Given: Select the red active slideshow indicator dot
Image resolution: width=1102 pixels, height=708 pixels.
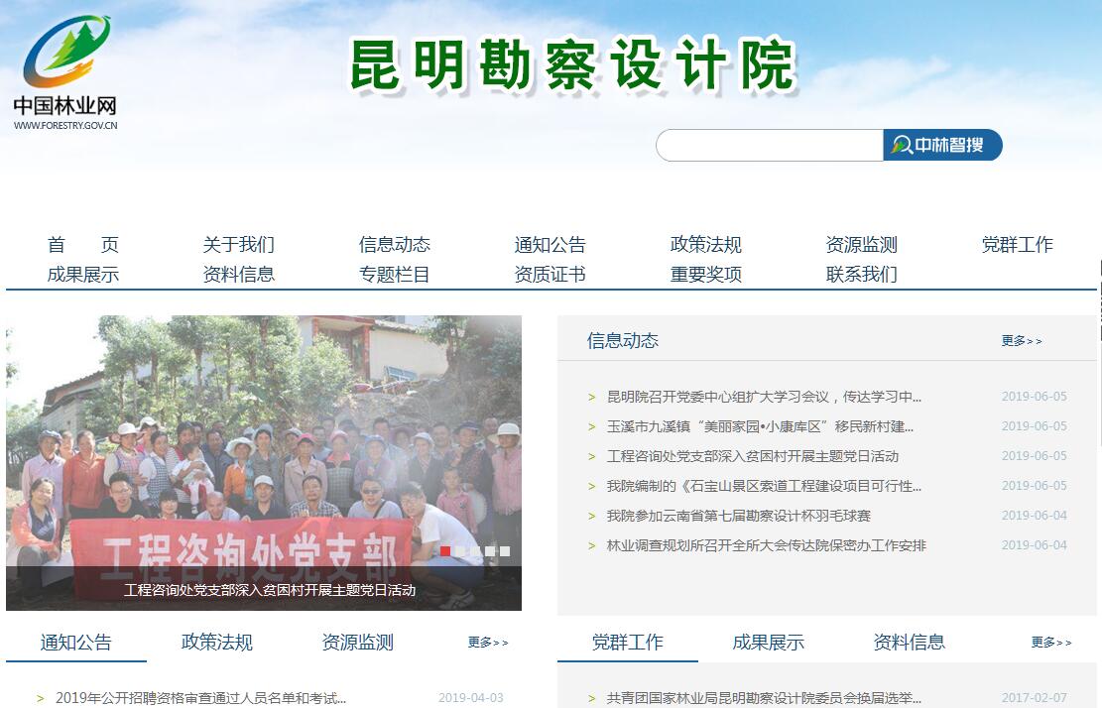Looking at the screenshot, I should tap(445, 551).
